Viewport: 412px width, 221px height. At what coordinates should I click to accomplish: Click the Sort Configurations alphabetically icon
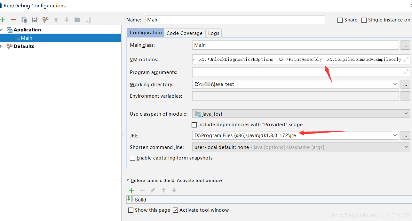(88, 20)
